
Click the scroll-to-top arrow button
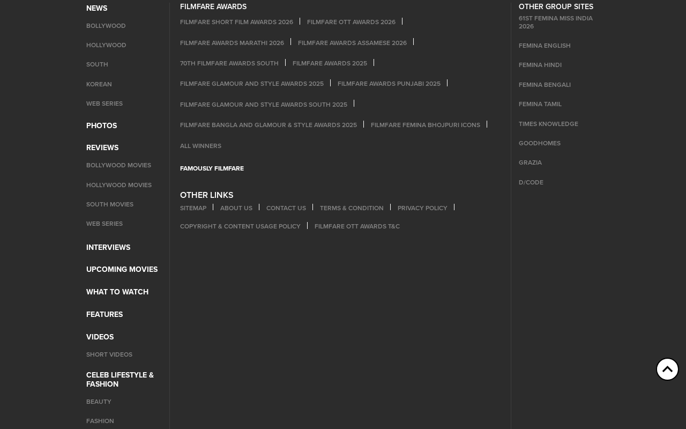point(667,369)
